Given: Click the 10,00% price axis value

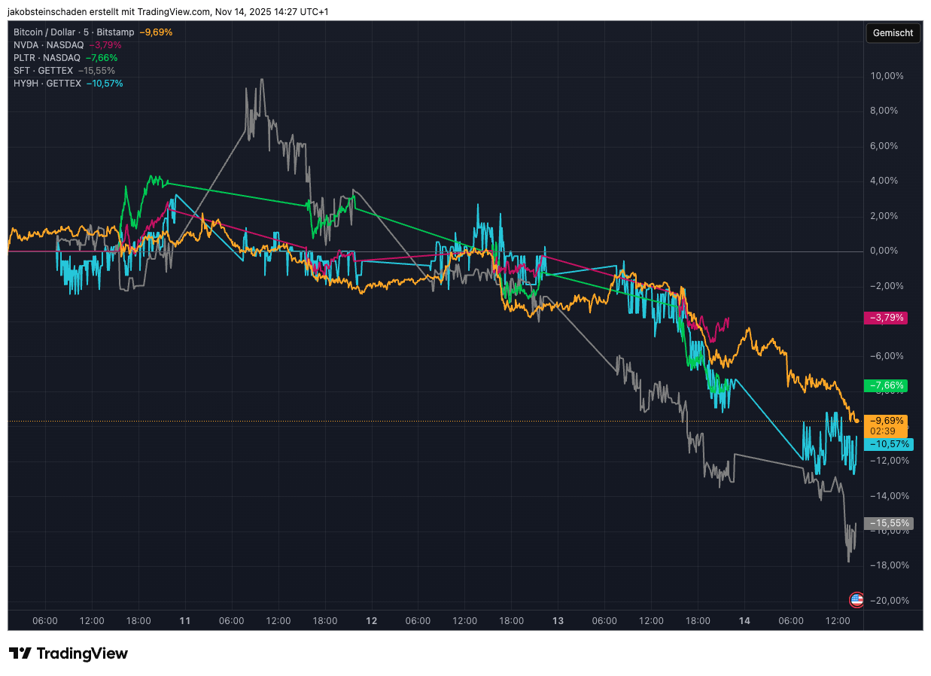Looking at the screenshot, I should tap(887, 76).
